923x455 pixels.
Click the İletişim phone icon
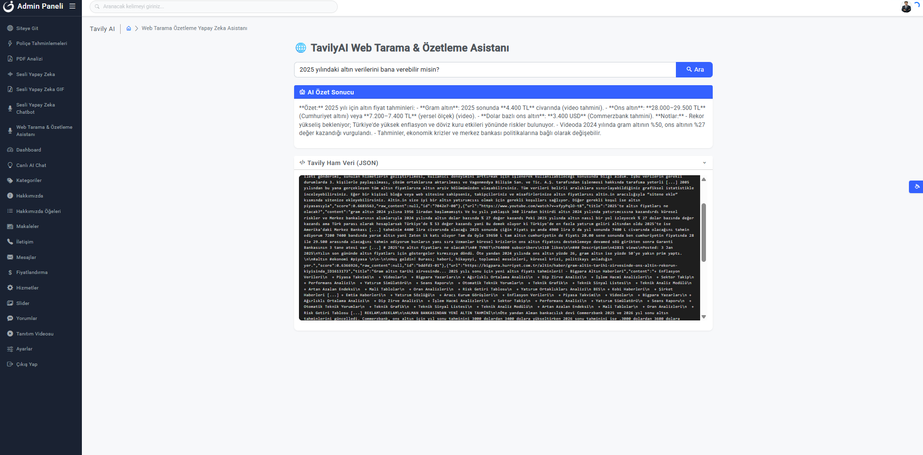point(10,242)
